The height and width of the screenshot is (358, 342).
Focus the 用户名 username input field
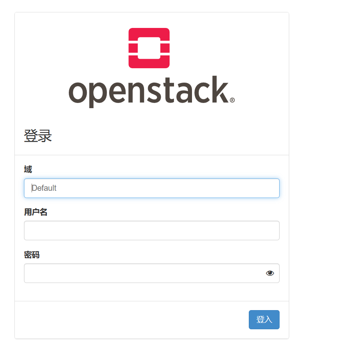tap(152, 230)
